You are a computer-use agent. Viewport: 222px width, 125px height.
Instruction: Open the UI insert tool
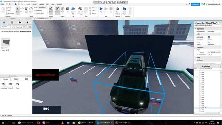pyautogui.click(x=68, y=10)
